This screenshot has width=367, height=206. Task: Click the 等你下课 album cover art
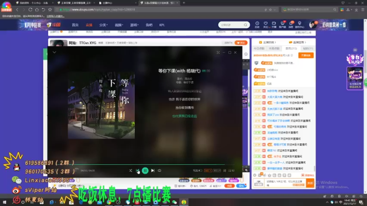[x=101, y=105]
